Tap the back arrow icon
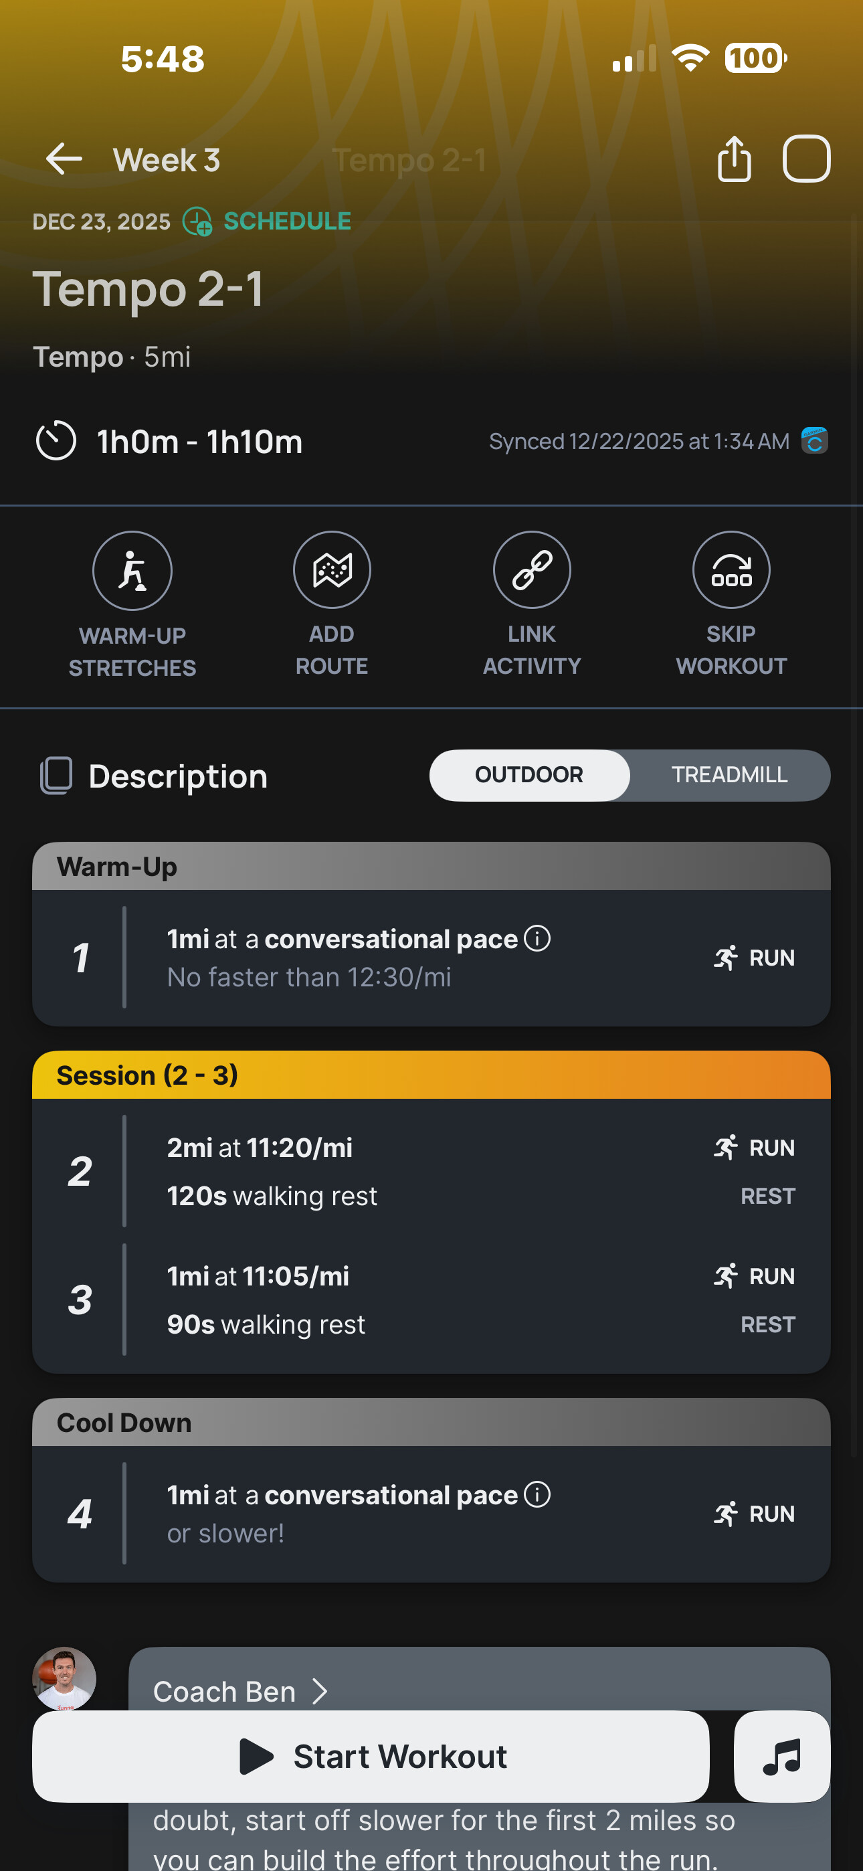 pos(64,159)
